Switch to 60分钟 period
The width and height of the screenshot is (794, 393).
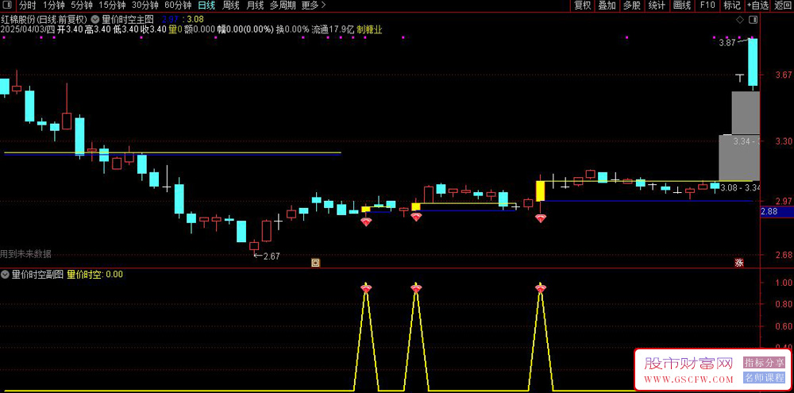pyautogui.click(x=178, y=6)
